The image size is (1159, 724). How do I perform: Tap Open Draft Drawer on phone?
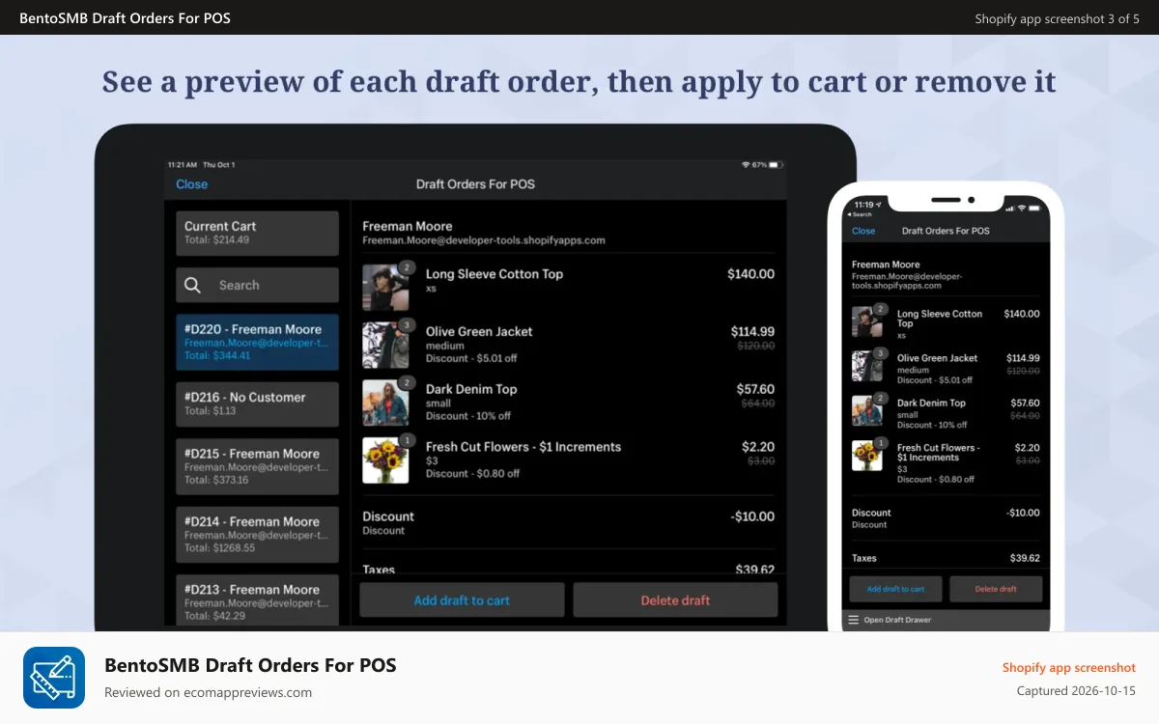tap(897, 620)
